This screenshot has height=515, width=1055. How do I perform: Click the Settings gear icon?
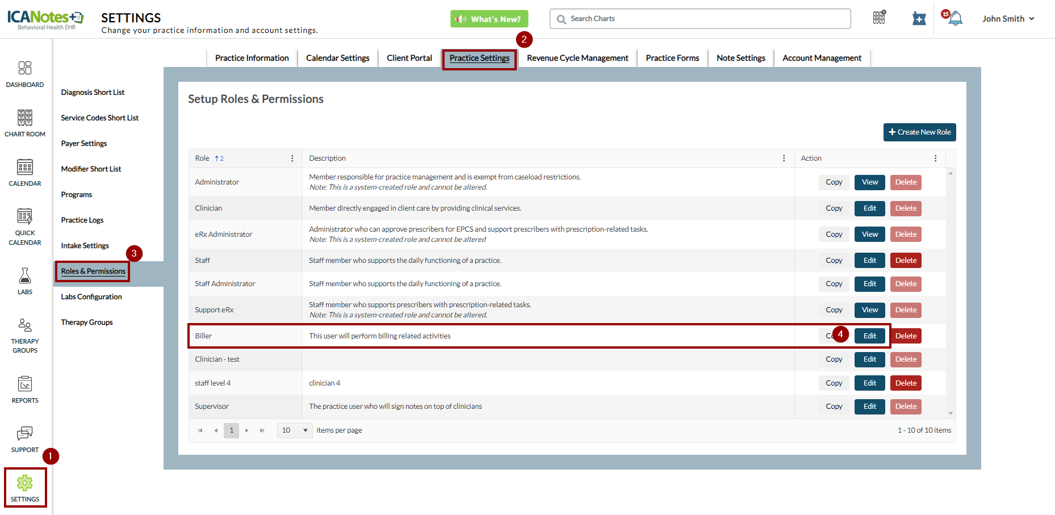(x=24, y=483)
